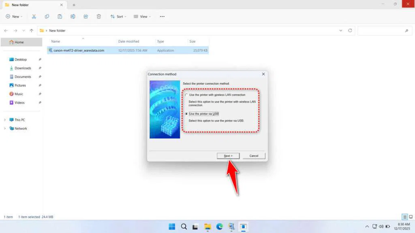Open the View dropdown
This screenshot has height=233, width=415.
[142, 16]
